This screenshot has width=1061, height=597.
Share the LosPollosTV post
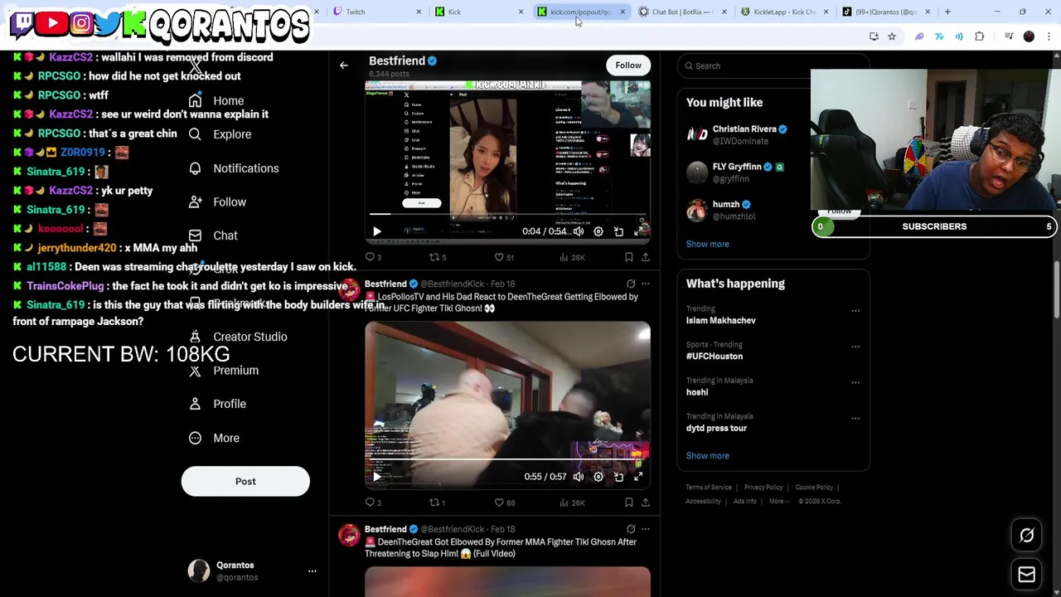pos(645,502)
